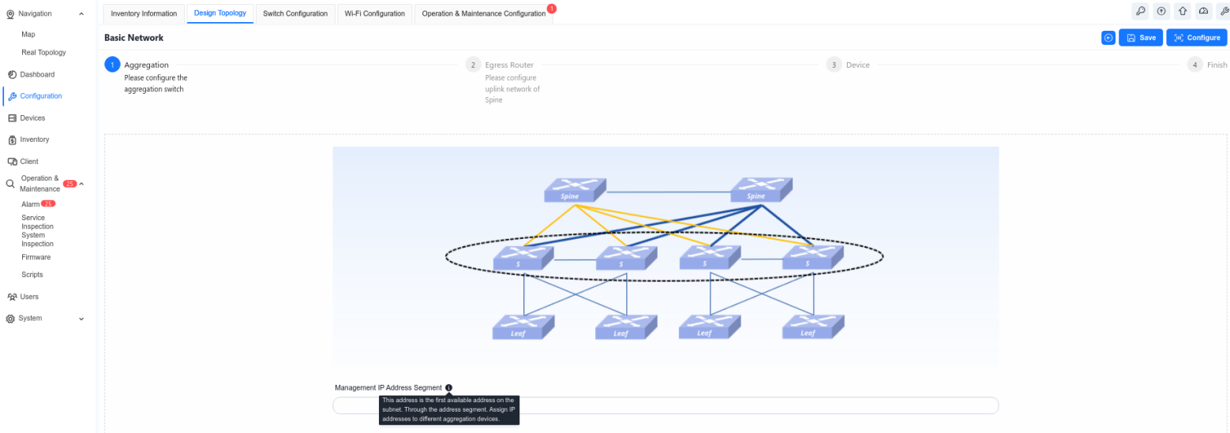Click the Save button
1230x433 pixels.
tap(1140, 38)
